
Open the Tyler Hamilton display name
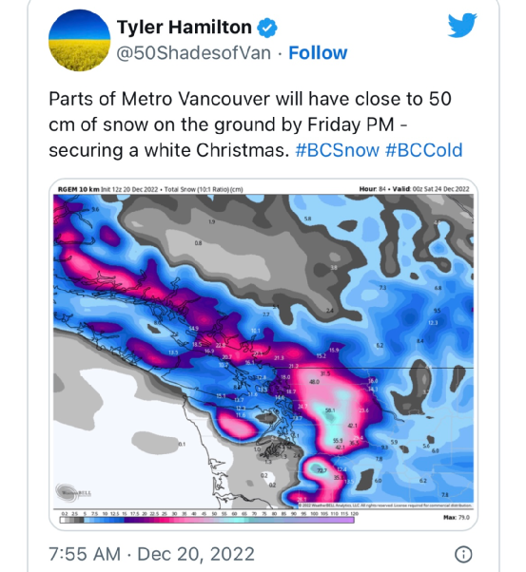click(x=185, y=28)
